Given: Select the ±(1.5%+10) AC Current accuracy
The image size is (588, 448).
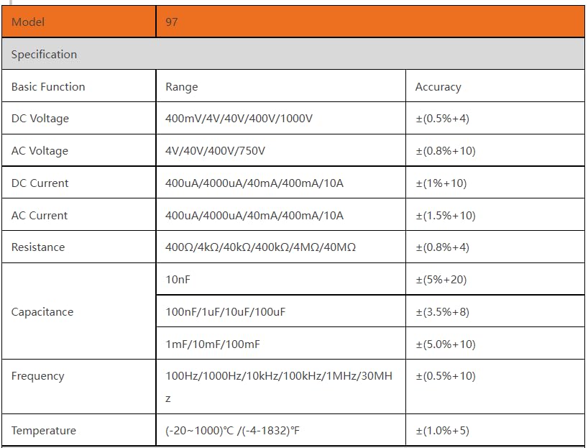Looking at the screenshot, I should tap(445, 216).
